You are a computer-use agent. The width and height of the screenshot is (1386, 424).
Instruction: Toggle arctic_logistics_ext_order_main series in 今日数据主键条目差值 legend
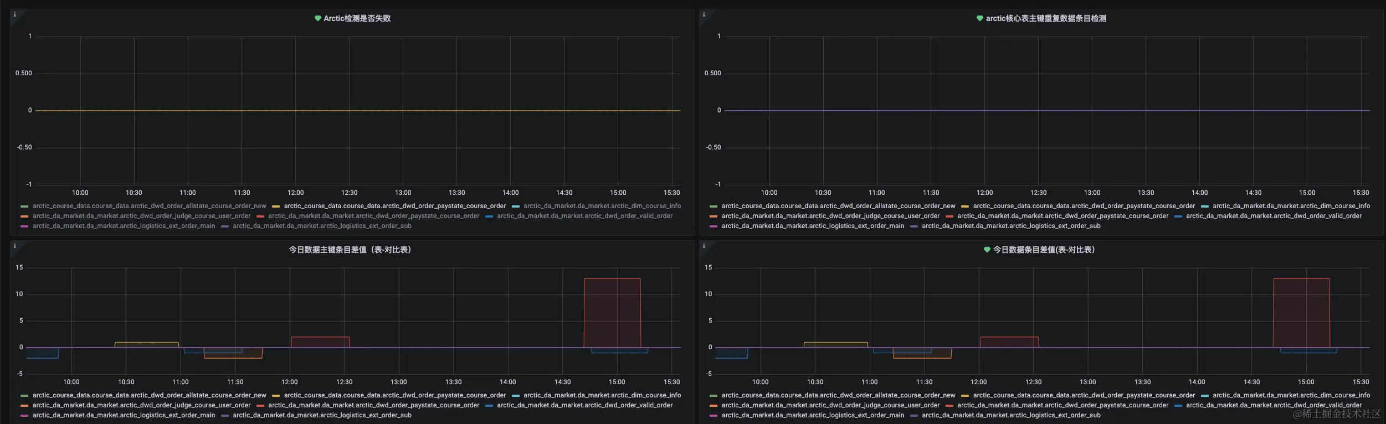[124, 415]
